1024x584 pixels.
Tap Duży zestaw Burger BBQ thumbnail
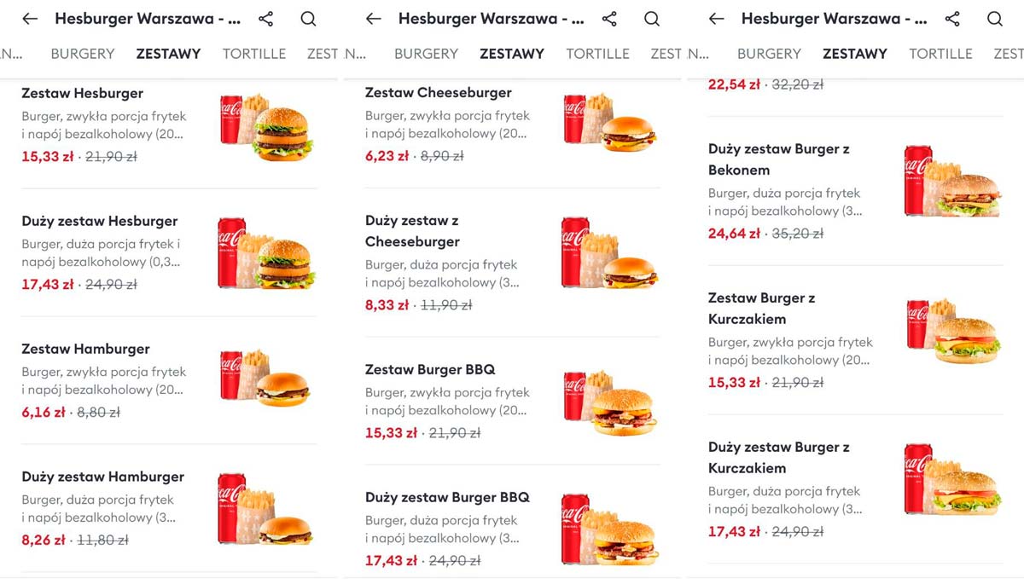pyautogui.click(x=609, y=529)
